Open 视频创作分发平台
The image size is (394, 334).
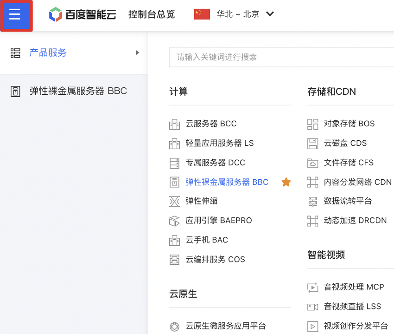coord(356,326)
